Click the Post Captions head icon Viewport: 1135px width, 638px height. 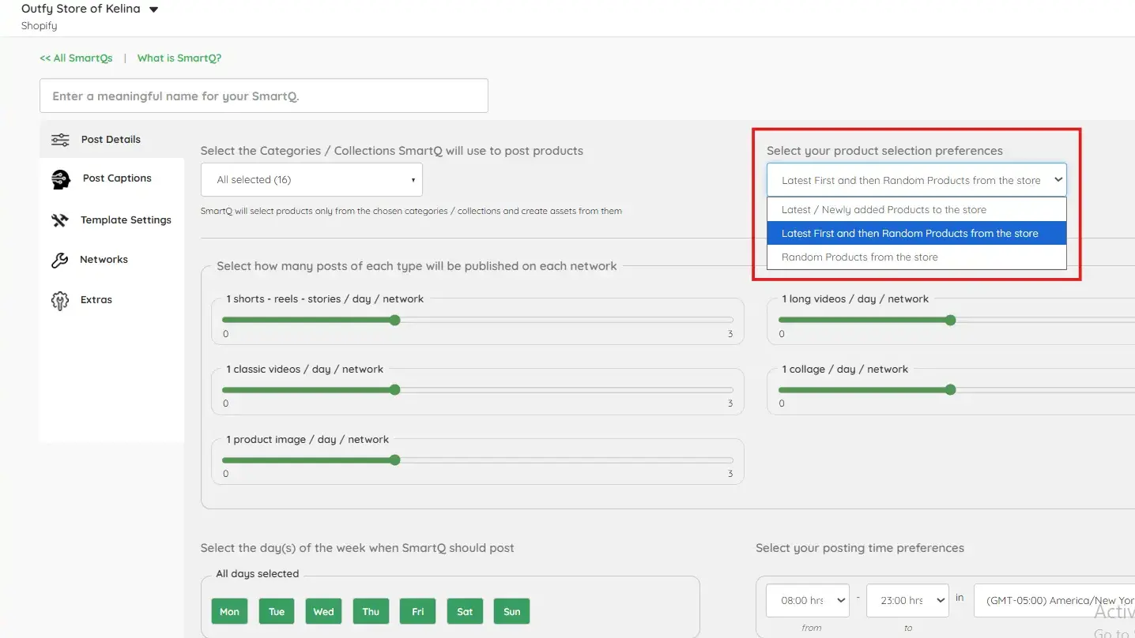pos(61,179)
